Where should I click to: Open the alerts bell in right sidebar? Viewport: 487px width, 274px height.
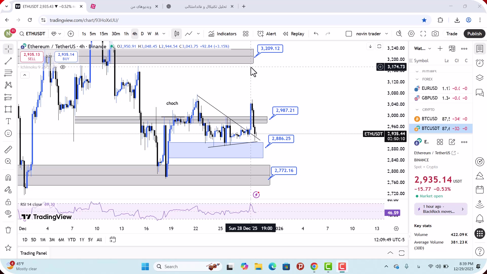click(x=480, y=218)
